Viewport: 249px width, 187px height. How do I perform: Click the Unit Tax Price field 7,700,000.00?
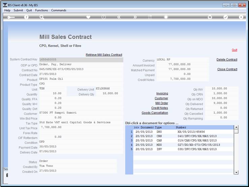81,127
